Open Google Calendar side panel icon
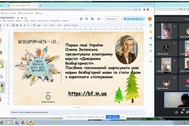 151,26
